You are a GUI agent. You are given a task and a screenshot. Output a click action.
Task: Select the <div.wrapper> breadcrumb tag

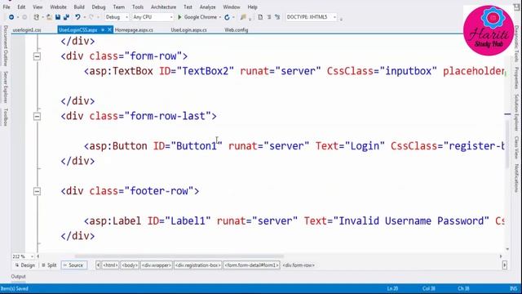point(157,265)
